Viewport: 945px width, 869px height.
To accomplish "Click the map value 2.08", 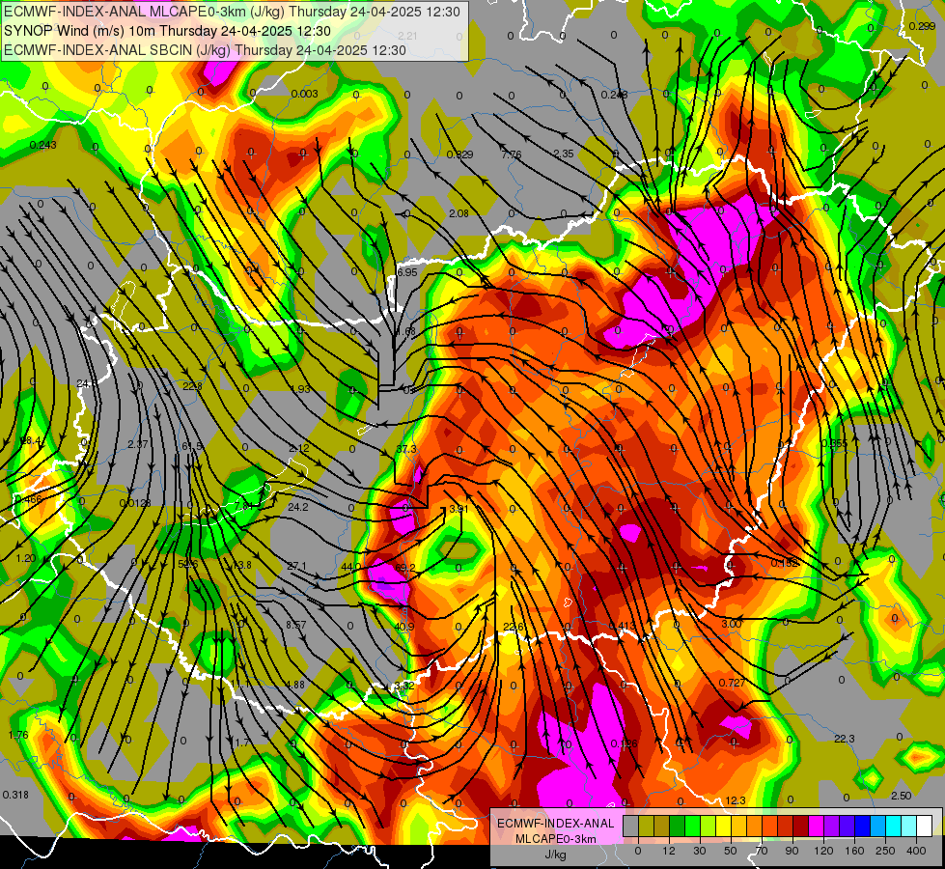I will [459, 213].
